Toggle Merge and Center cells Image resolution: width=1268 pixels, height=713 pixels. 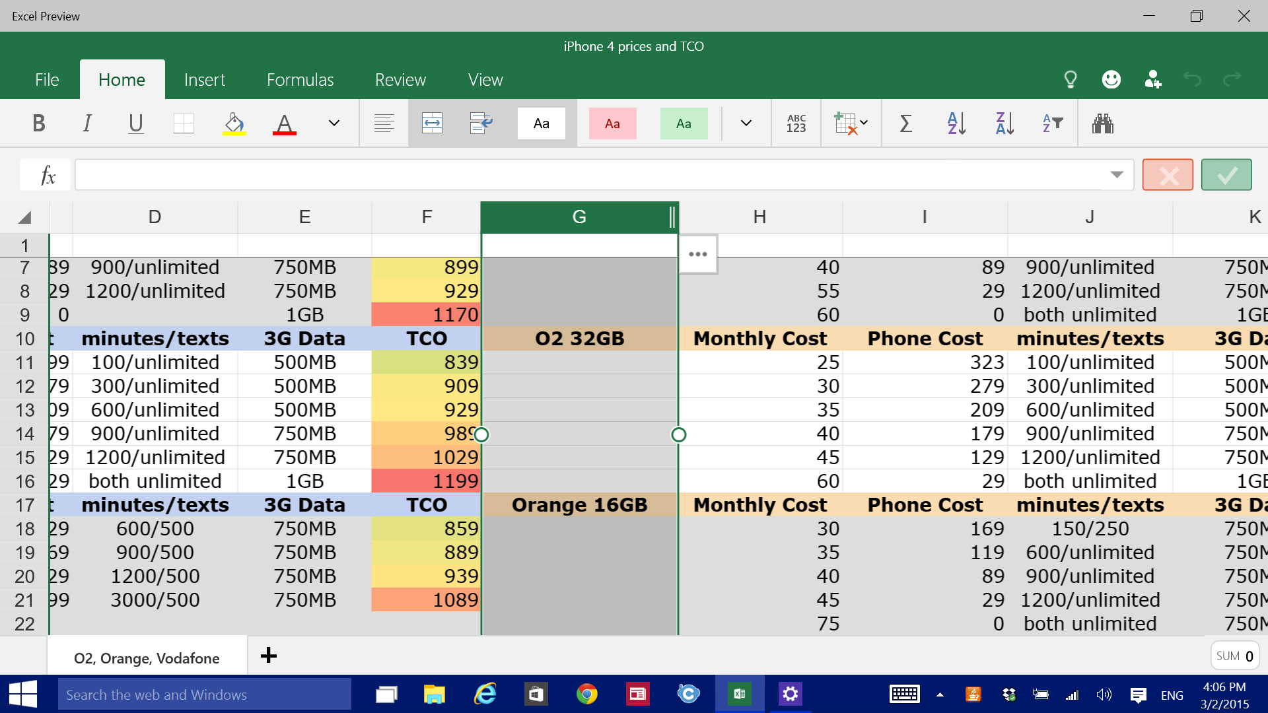432,123
